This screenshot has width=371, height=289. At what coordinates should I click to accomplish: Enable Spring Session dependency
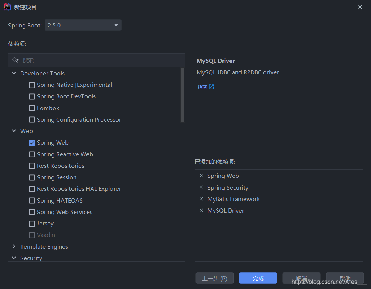coord(32,177)
